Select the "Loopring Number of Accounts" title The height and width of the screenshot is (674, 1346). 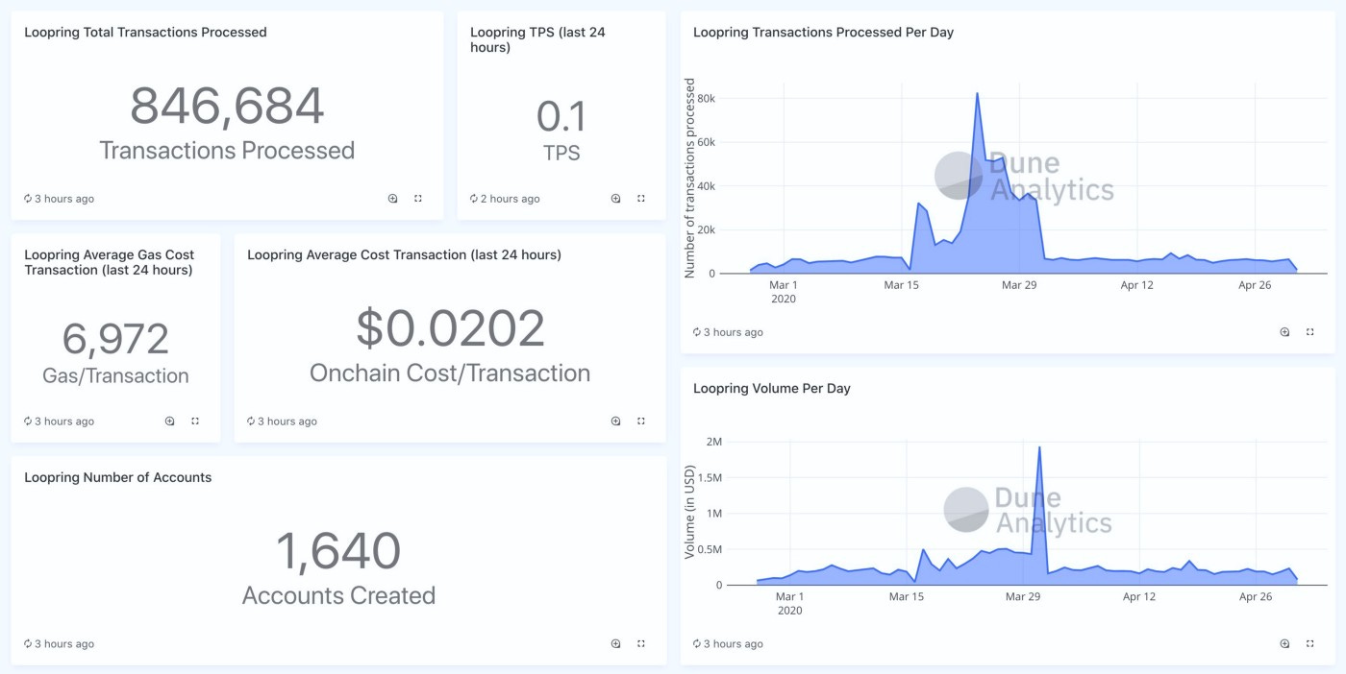[x=117, y=478]
